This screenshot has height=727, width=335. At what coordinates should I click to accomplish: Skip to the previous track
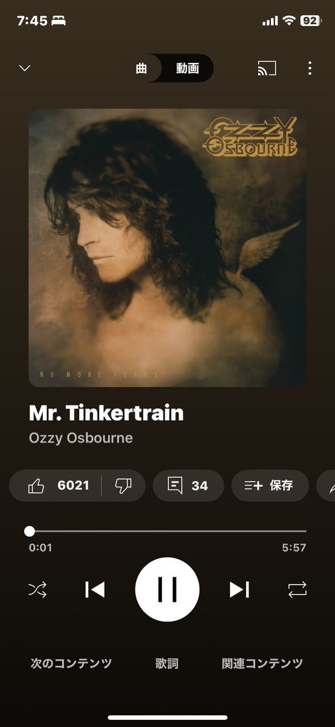click(95, 590)
